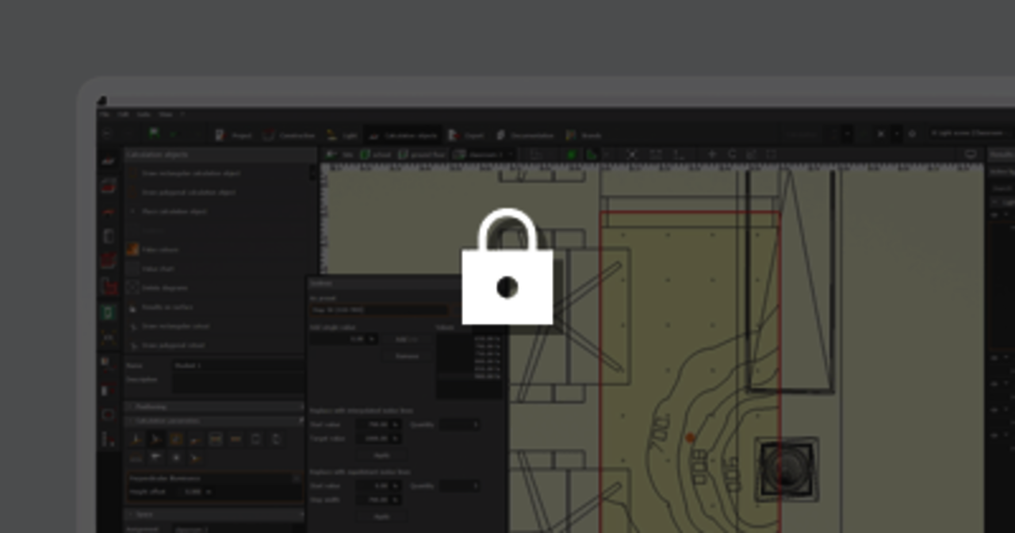Switch to the Construction mode tab
The height and width of the screenshot is (533, 1015).
click(289, 136)
